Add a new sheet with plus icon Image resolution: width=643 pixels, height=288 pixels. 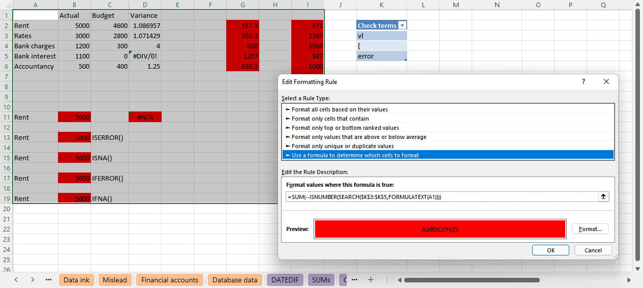coord(371,279)
